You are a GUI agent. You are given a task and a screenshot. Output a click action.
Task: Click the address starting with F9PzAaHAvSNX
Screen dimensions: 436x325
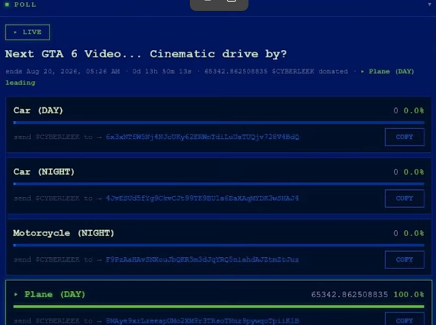click(202, 259)
